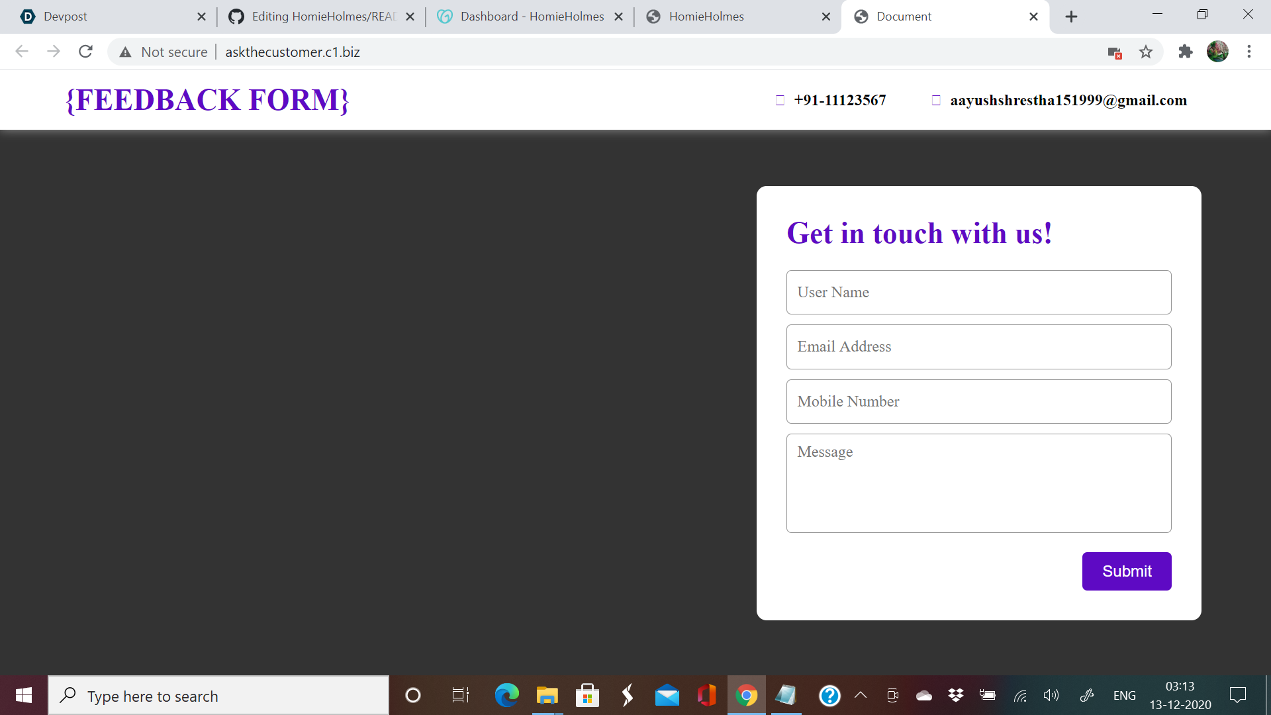Show hidden system tray icons
The image size is (1271, 715).
click(861, 695)
